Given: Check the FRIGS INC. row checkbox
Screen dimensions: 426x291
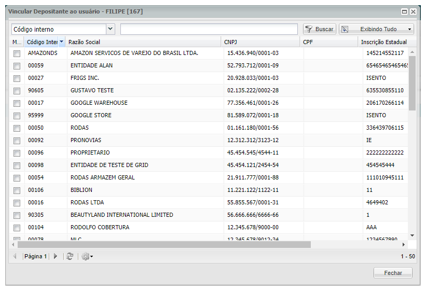Looking at the screenshot, I should click(17, 78).
